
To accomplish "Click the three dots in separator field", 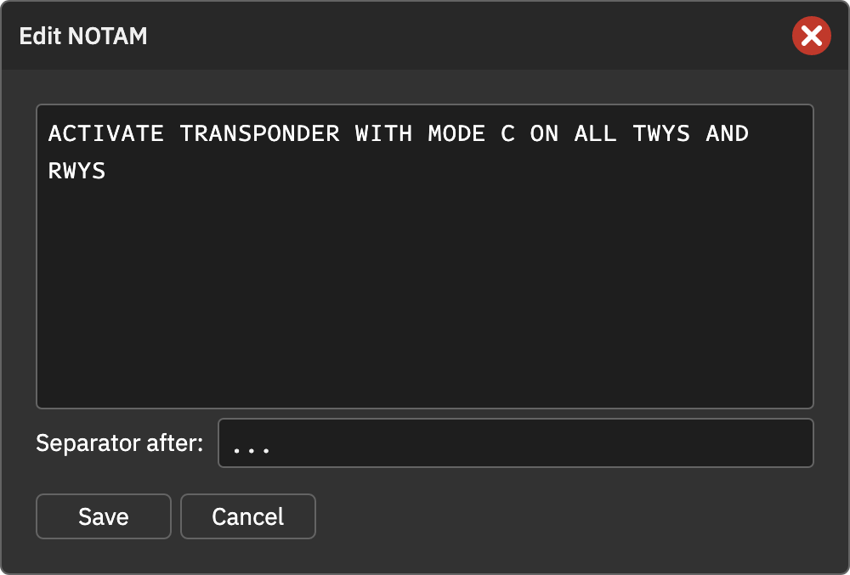I will (251, 449).
